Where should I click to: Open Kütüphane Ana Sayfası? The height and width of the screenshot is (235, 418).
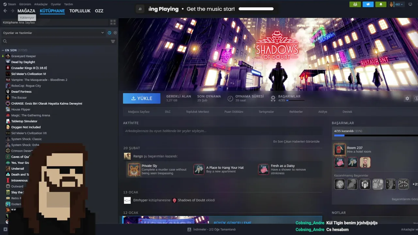(19, 23)
